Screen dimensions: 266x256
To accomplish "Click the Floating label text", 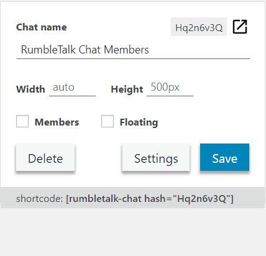I will point(139,122).
